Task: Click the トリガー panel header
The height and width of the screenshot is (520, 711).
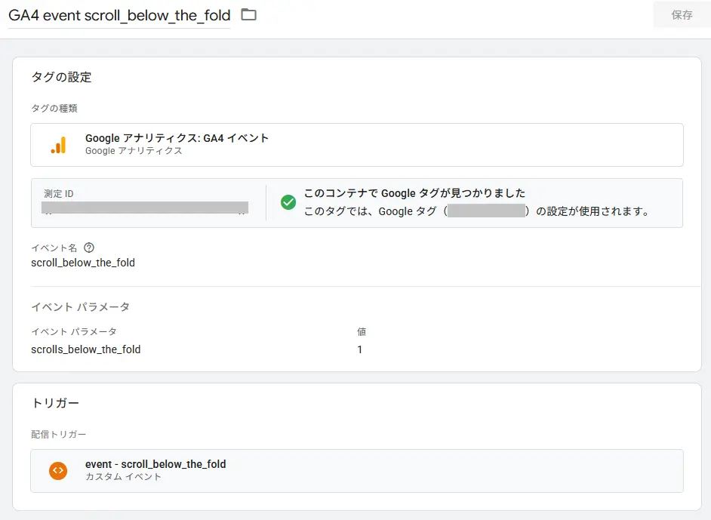Action: click(x=55, y=402)
